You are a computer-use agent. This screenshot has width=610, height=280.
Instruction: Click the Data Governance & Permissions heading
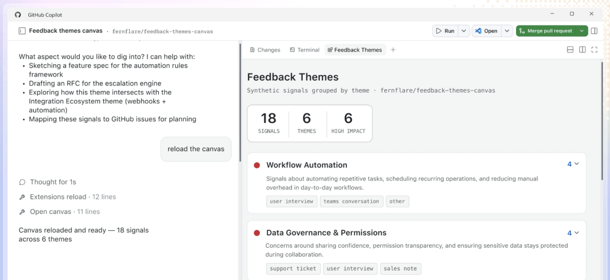click(x=326, y=233)
